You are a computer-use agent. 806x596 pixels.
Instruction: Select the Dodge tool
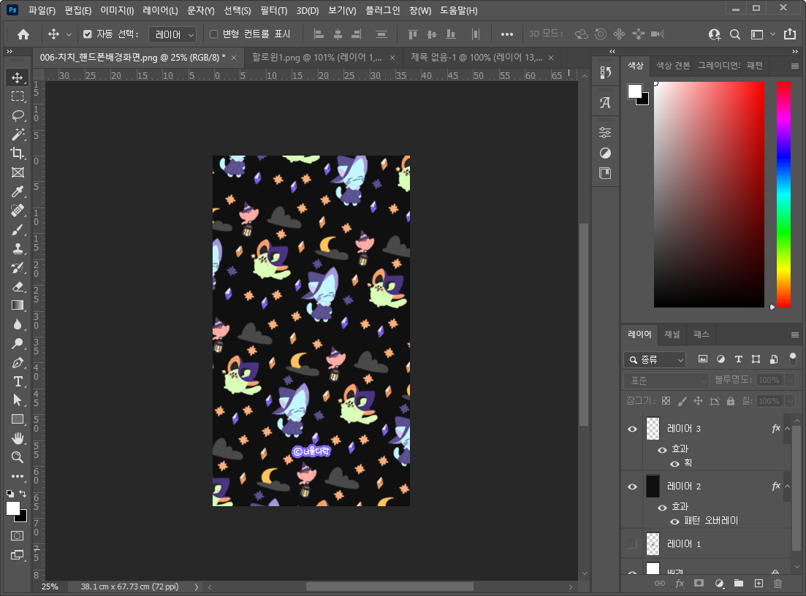[x=18, y=343]
